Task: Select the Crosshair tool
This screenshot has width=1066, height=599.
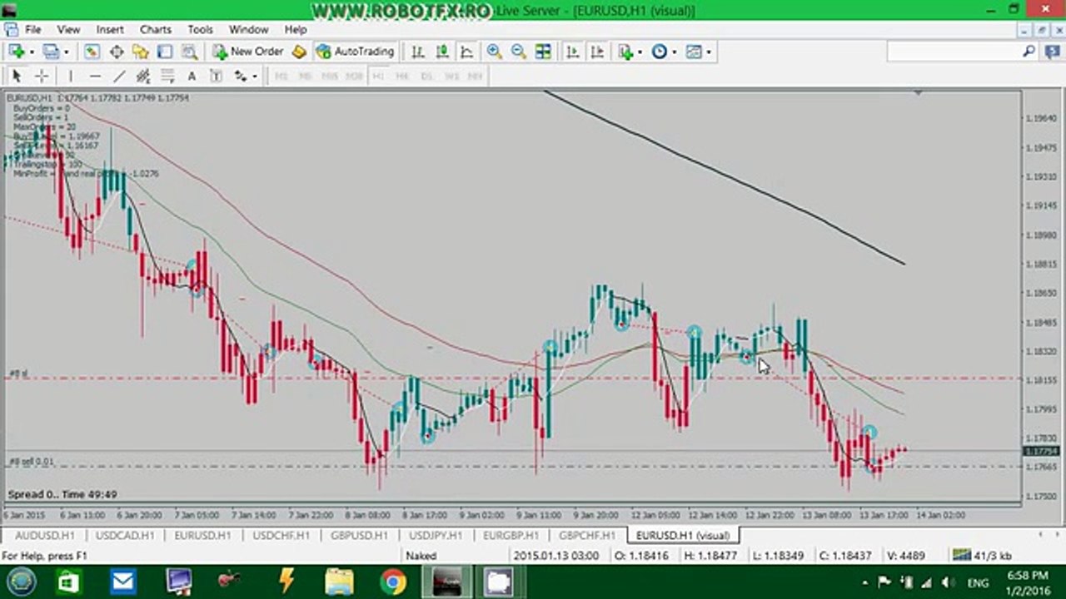Action: pos(41,76)
